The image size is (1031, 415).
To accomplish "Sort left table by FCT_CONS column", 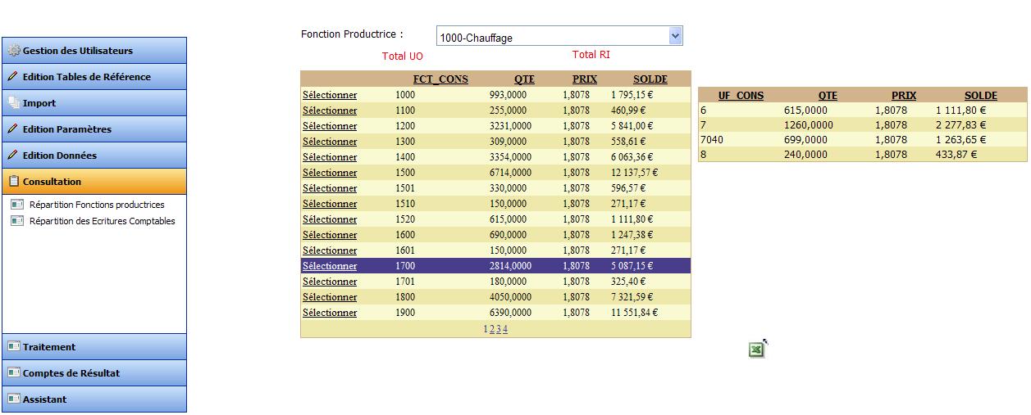I will 440,79.
